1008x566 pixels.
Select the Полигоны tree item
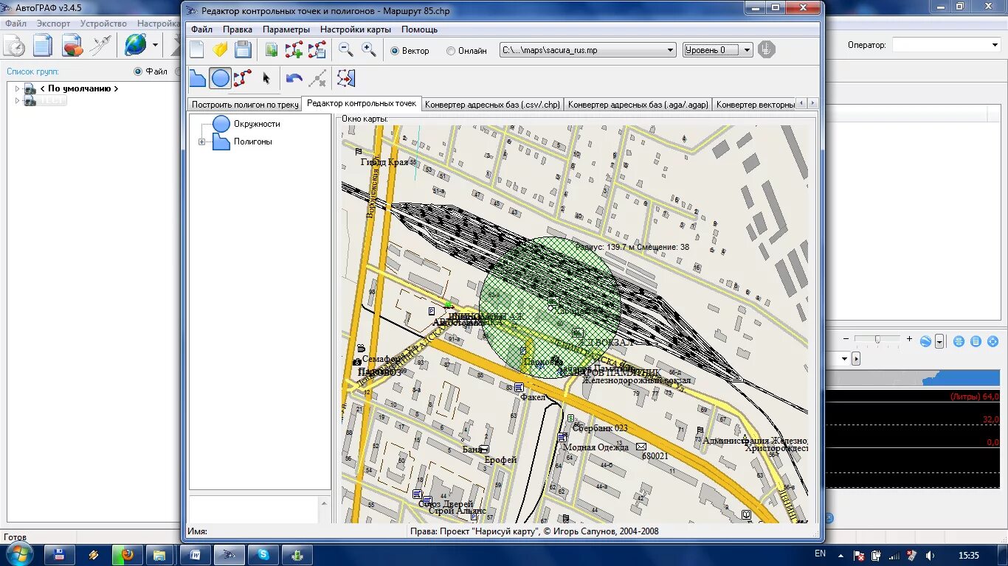253,141
